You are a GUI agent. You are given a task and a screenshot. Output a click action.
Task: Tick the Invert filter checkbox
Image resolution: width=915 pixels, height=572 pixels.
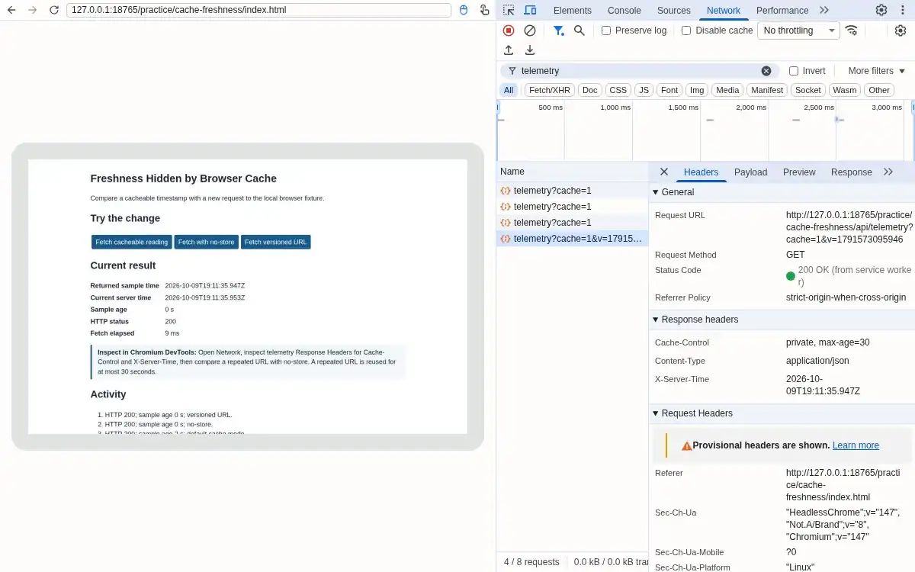click(794, 71)
